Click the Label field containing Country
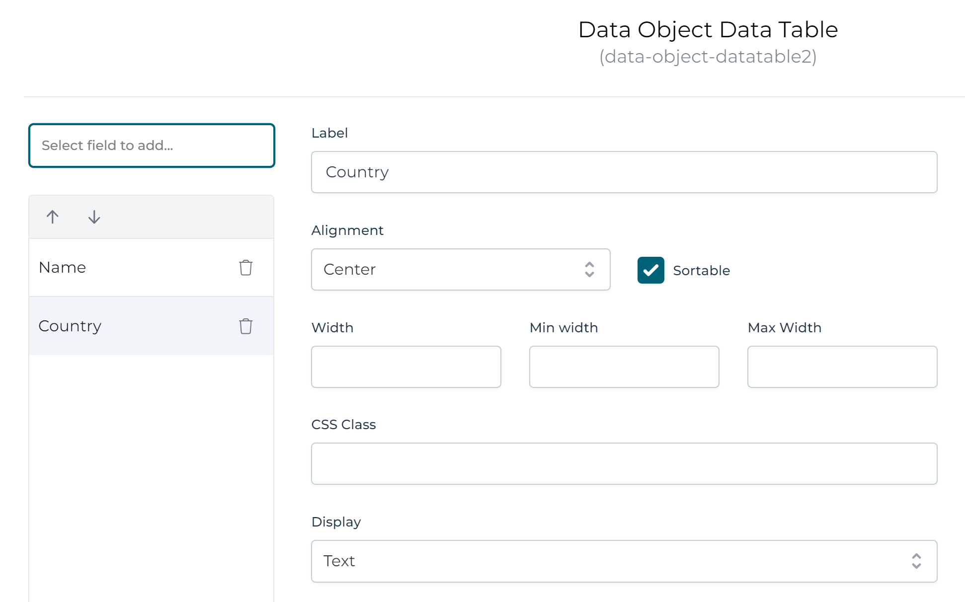 coord(624,172)
